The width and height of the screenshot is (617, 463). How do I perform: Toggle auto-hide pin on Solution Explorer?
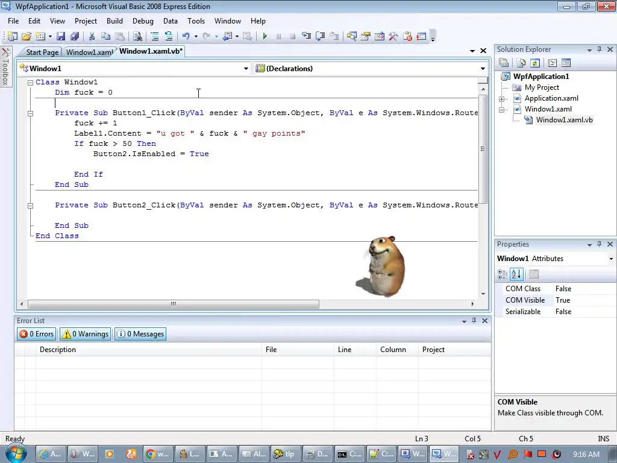600,49
